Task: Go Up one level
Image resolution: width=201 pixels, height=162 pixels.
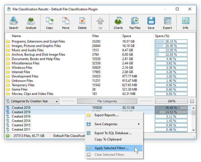Action: click(100, 23)
